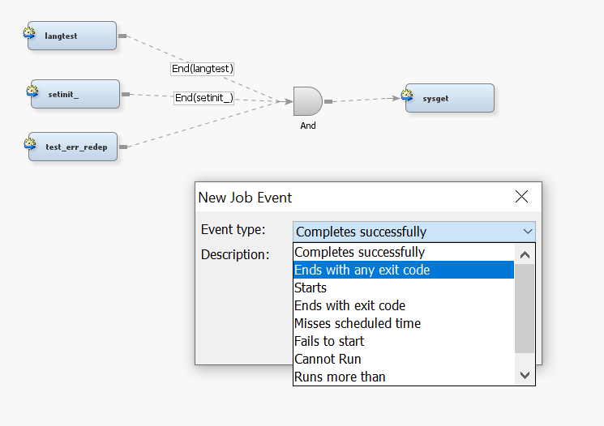This screenshot has width=604, height=426.
Task: Click the And gate's output connector
Action: 328,102
